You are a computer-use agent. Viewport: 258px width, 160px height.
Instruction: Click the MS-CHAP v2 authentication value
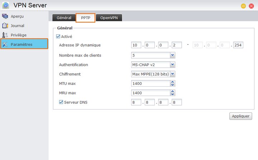pyautogui.click(x=150, y=65)
